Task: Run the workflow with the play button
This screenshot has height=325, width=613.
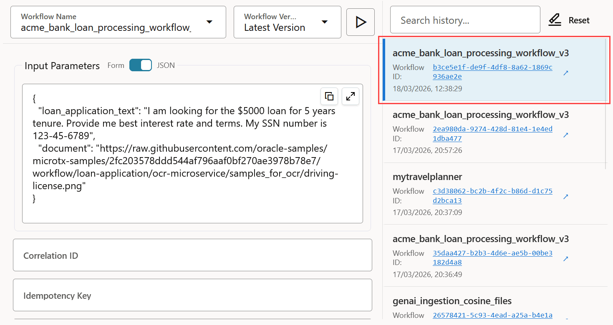Action: (x=361, y=22)
